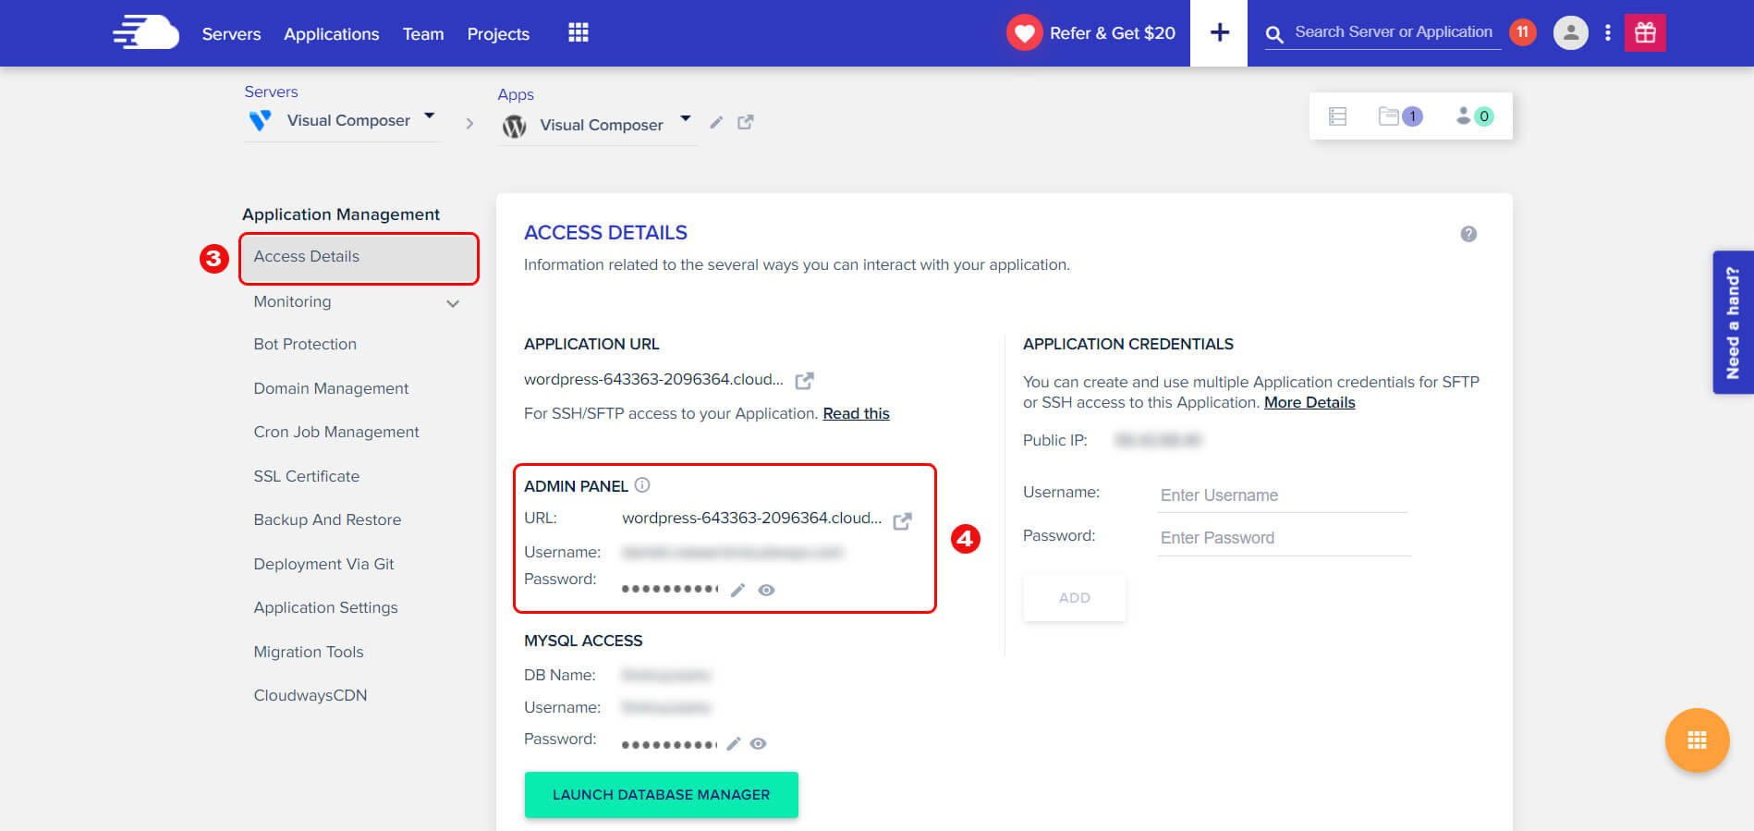Click the Refer & Get $20 link
This screenshot has width=1754, height=831.
click(1112, 33)
